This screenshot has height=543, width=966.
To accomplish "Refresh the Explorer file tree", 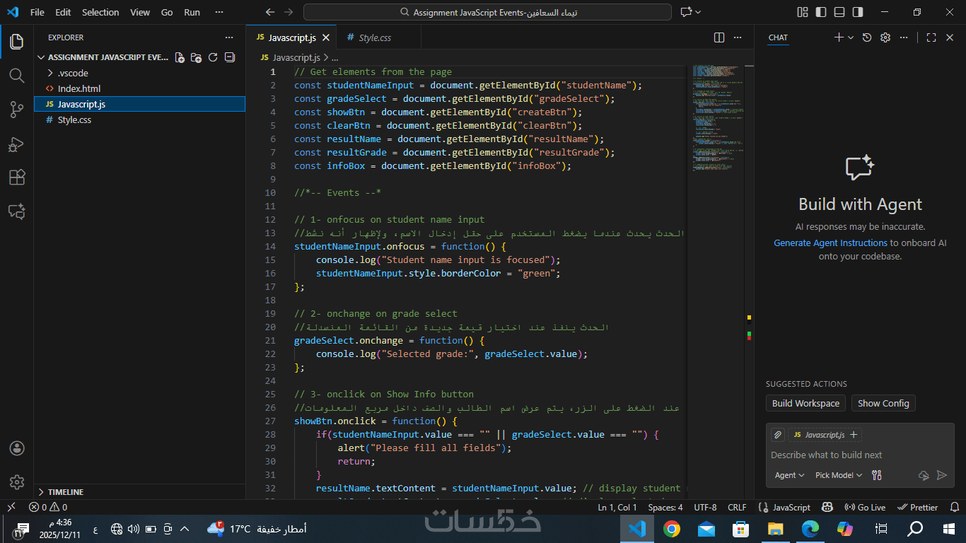I will click(213, 57).
